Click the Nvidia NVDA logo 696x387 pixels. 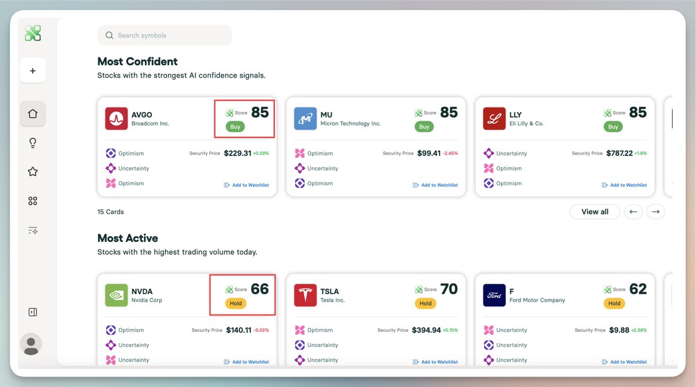tap(116, 295)
